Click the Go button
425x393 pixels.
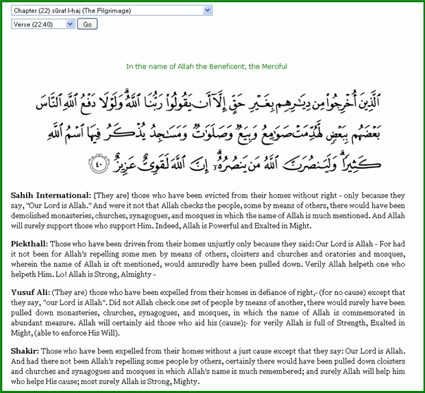(x=87, y=24)
